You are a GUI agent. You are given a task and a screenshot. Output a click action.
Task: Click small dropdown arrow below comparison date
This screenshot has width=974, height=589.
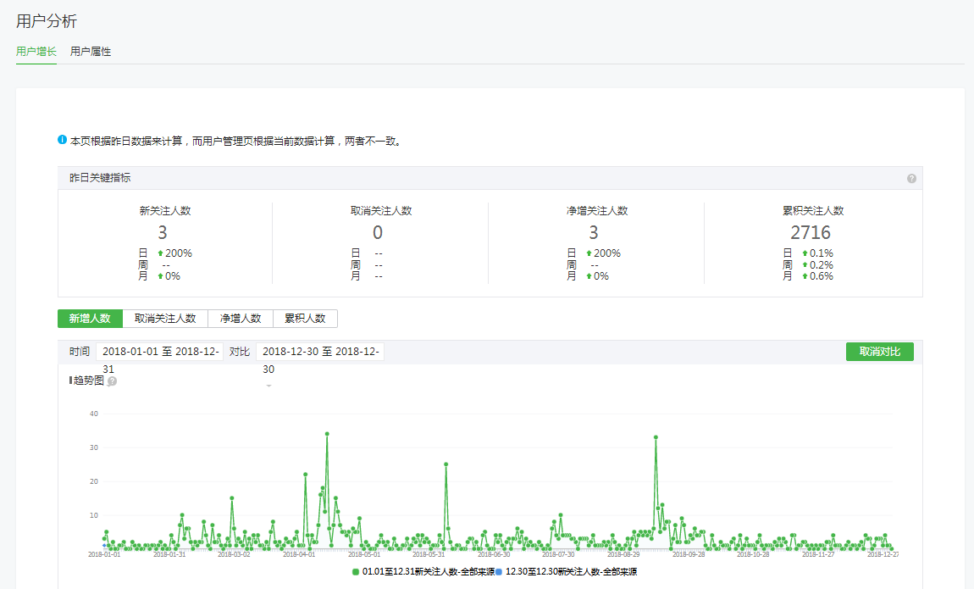(x=268, y=386)
